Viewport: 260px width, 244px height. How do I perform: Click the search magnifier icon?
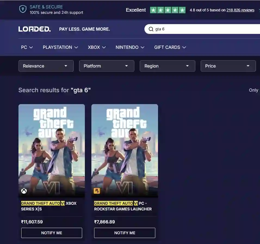[151, 29]
